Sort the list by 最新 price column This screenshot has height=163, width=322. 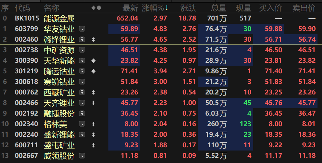point(130,8)
